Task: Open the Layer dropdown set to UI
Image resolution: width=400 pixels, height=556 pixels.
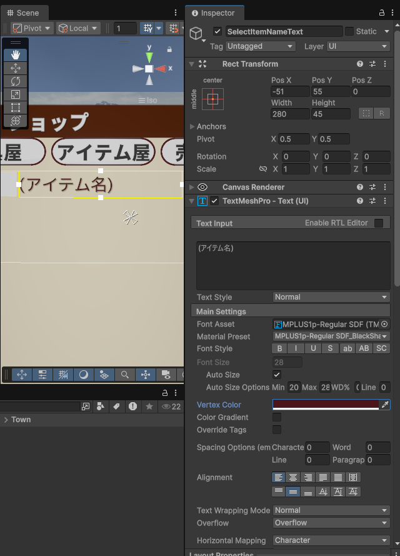Action: (359, 46)
